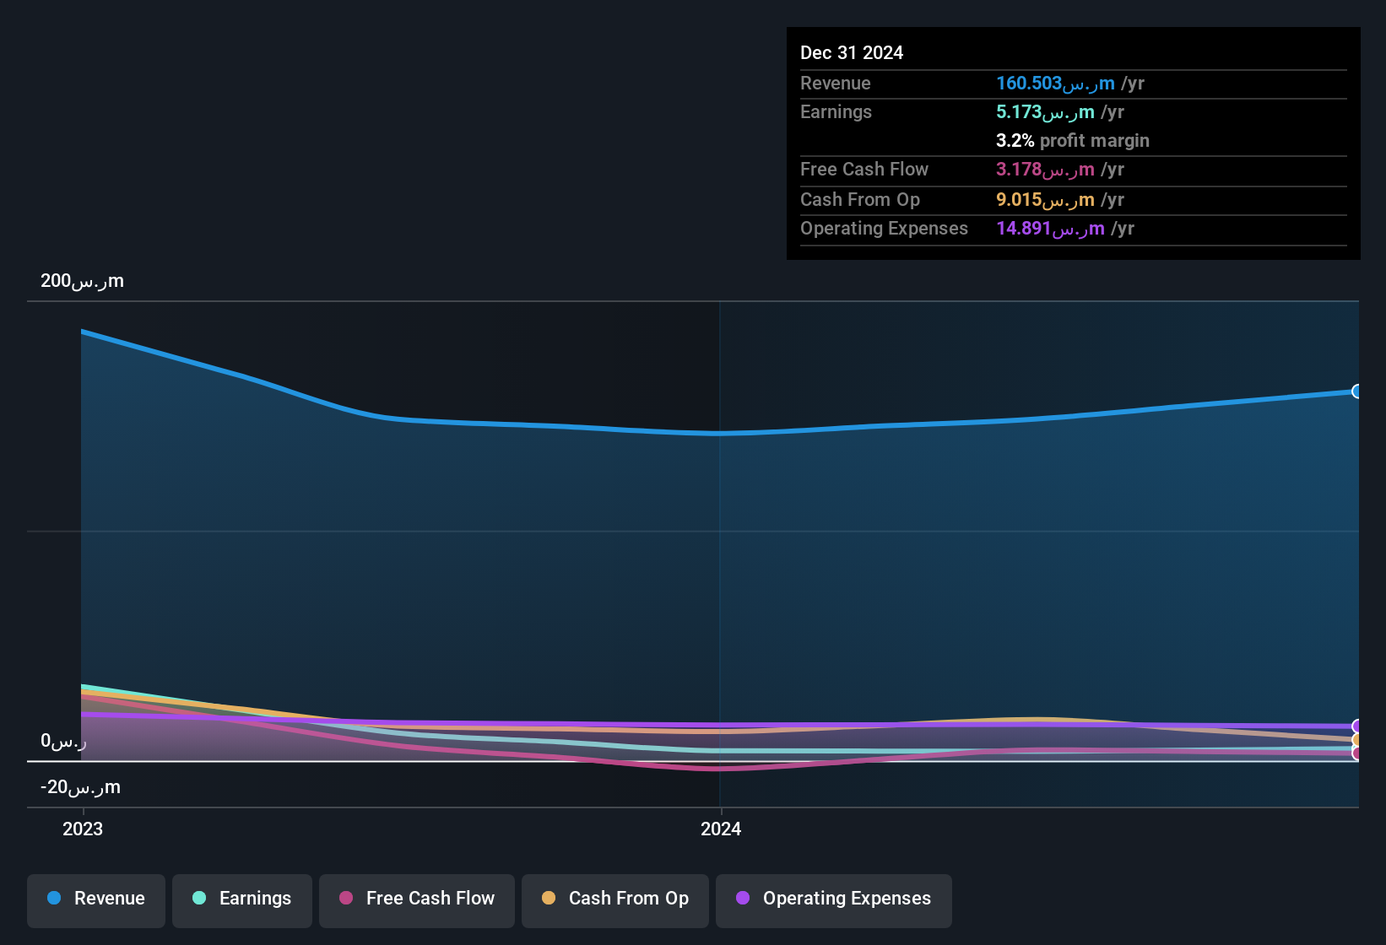Toggle the Operating Expenses legend button
The height and width of the screenshot is (945, 1386).
point(834,901)
